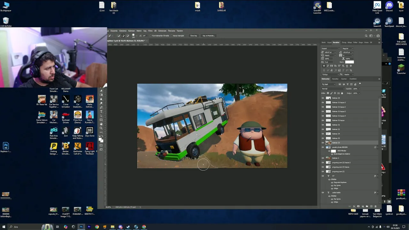Filter layers by type layer icon
This screenshot has width=409, height=230.
pyautogui.click(x=348, y=84)
